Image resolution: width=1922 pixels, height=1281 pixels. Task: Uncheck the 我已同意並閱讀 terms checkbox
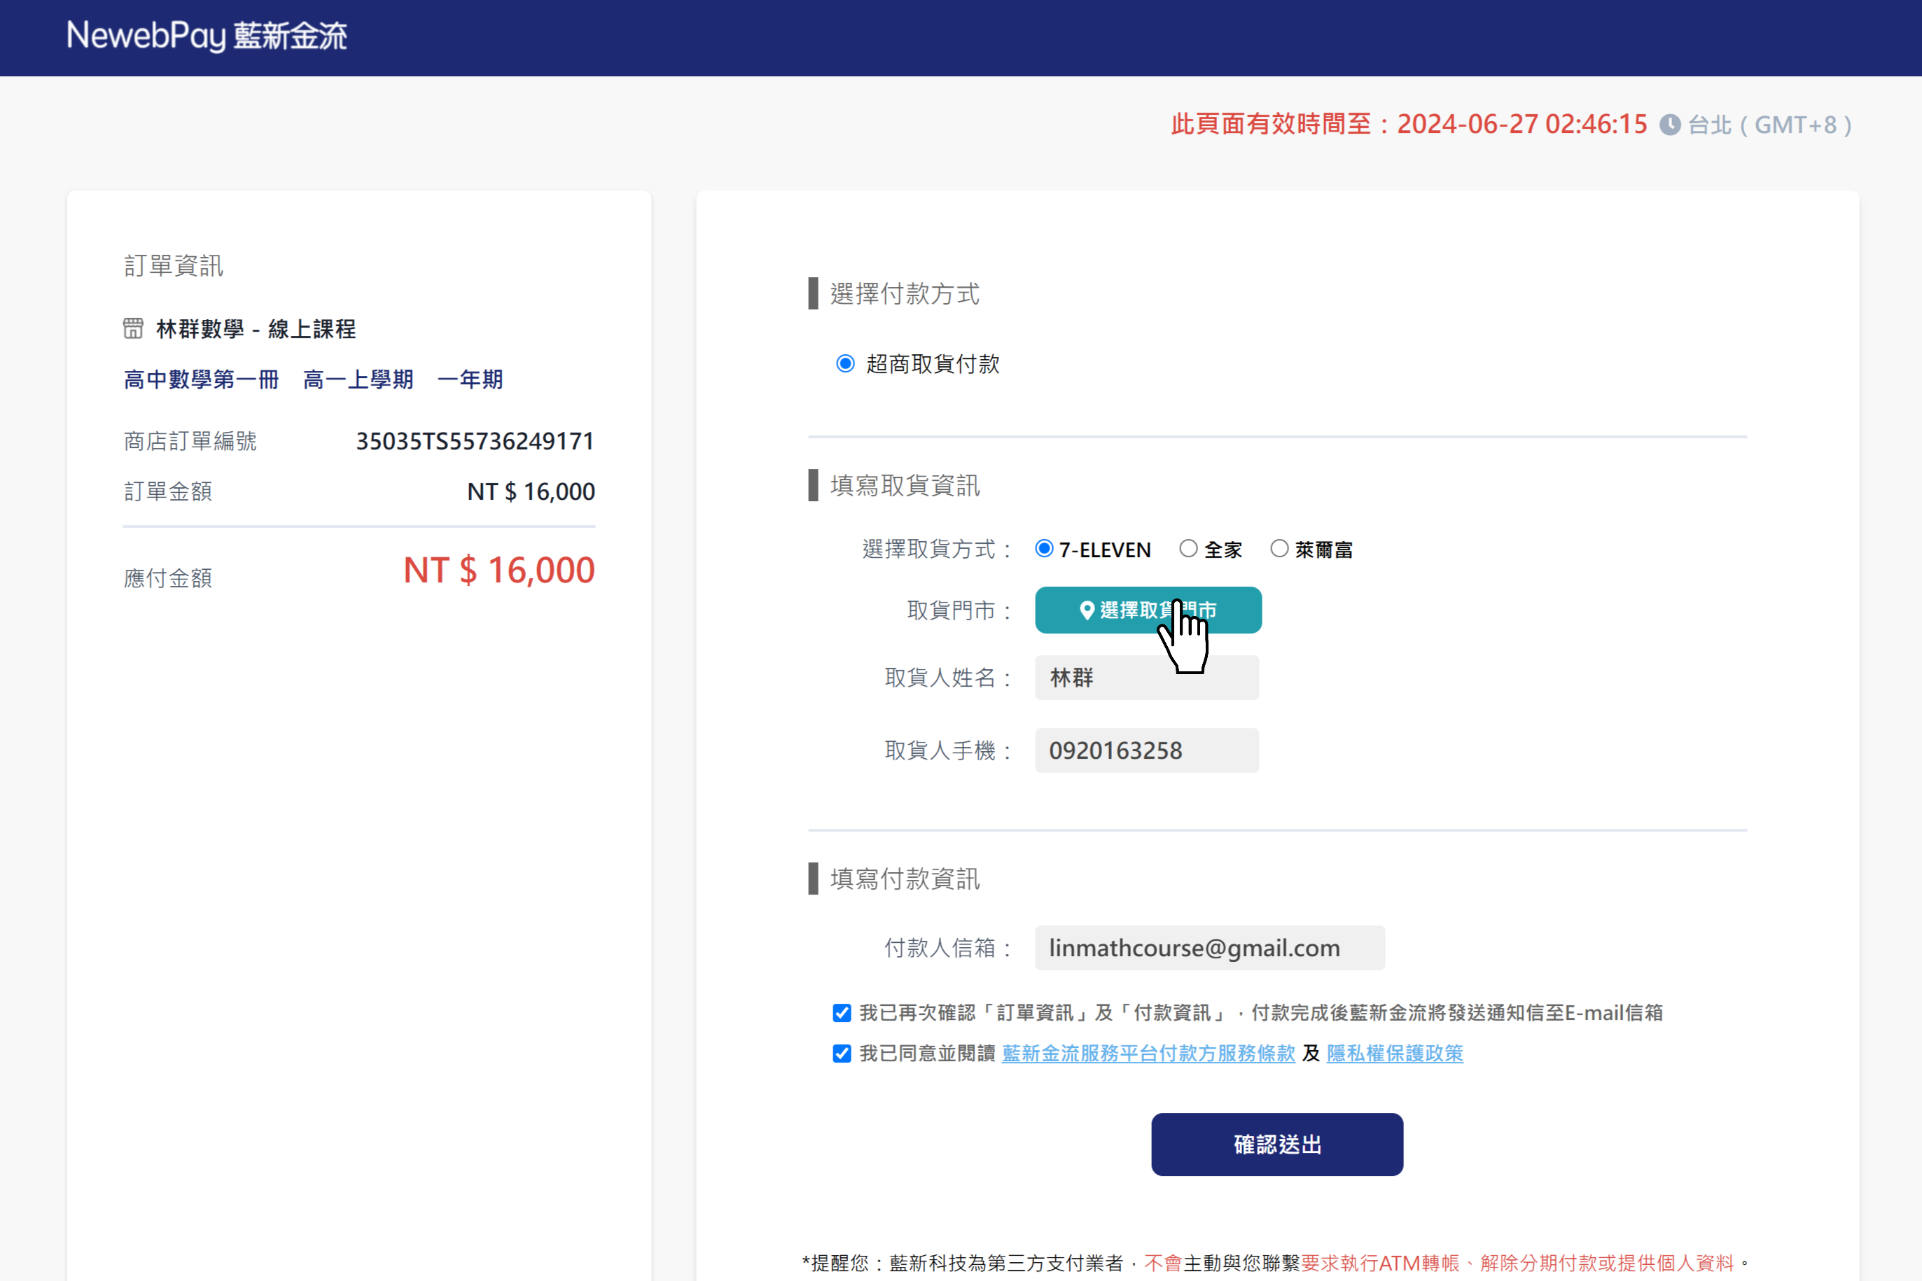coord(842,1054)
